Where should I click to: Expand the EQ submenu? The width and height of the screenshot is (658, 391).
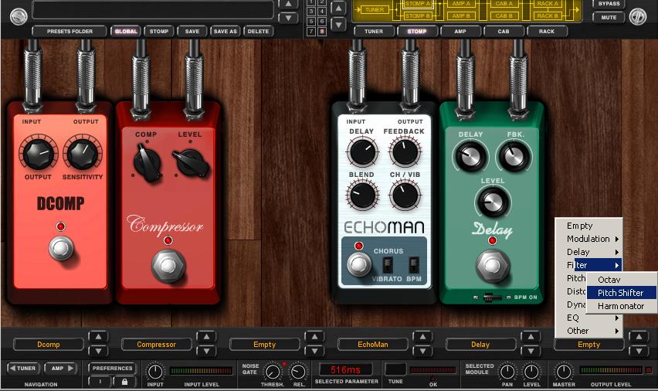pyautogui.click(x=588, y=318)
